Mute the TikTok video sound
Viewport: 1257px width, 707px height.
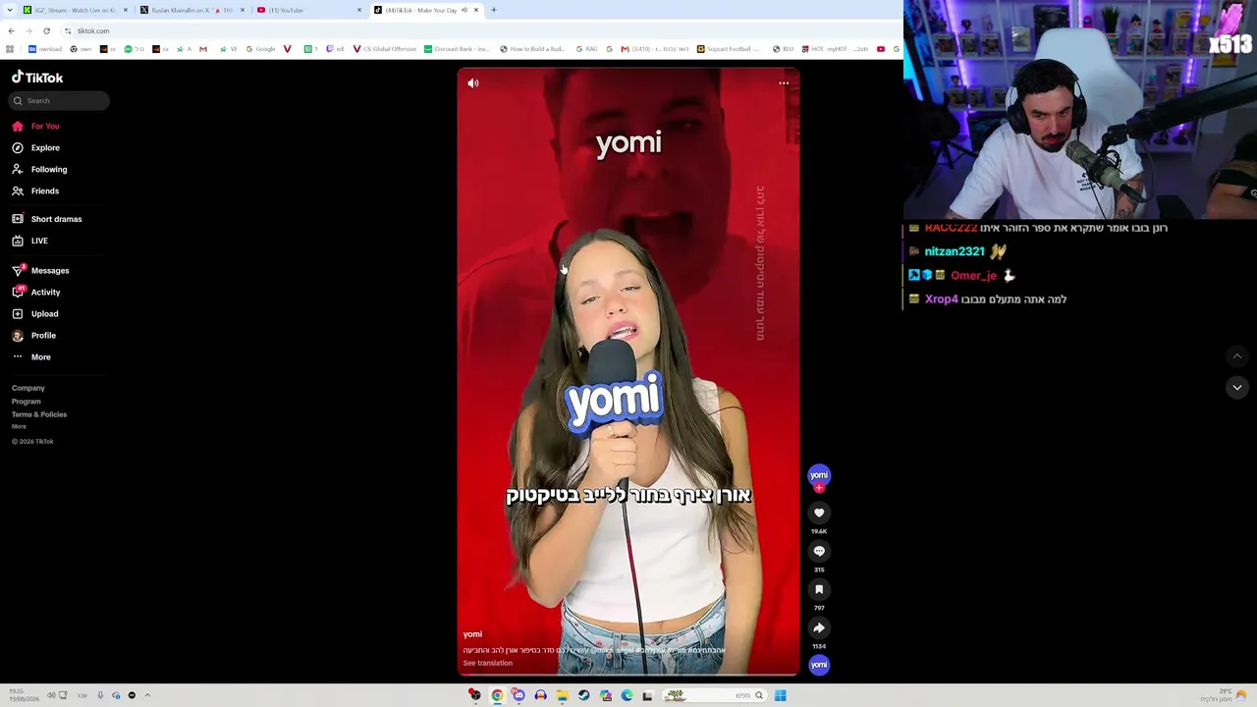coord(473,83)
